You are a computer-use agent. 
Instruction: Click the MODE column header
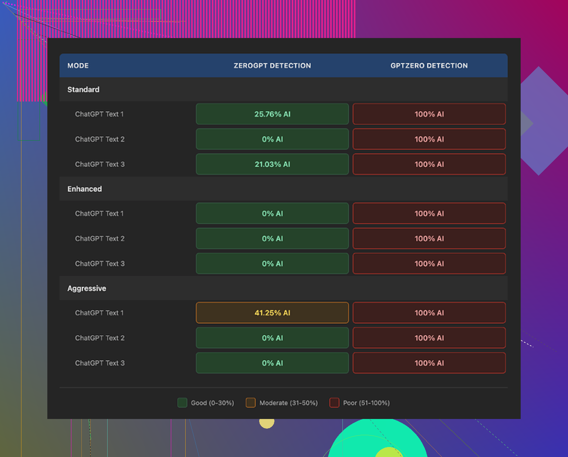78,66
